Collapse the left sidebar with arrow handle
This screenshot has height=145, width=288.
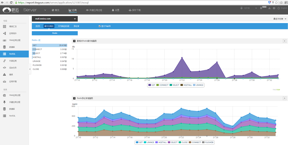[30, 69]
